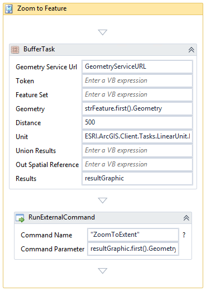Select the BufferTask header title
206x291 pixels.
(x=39, y=49)
